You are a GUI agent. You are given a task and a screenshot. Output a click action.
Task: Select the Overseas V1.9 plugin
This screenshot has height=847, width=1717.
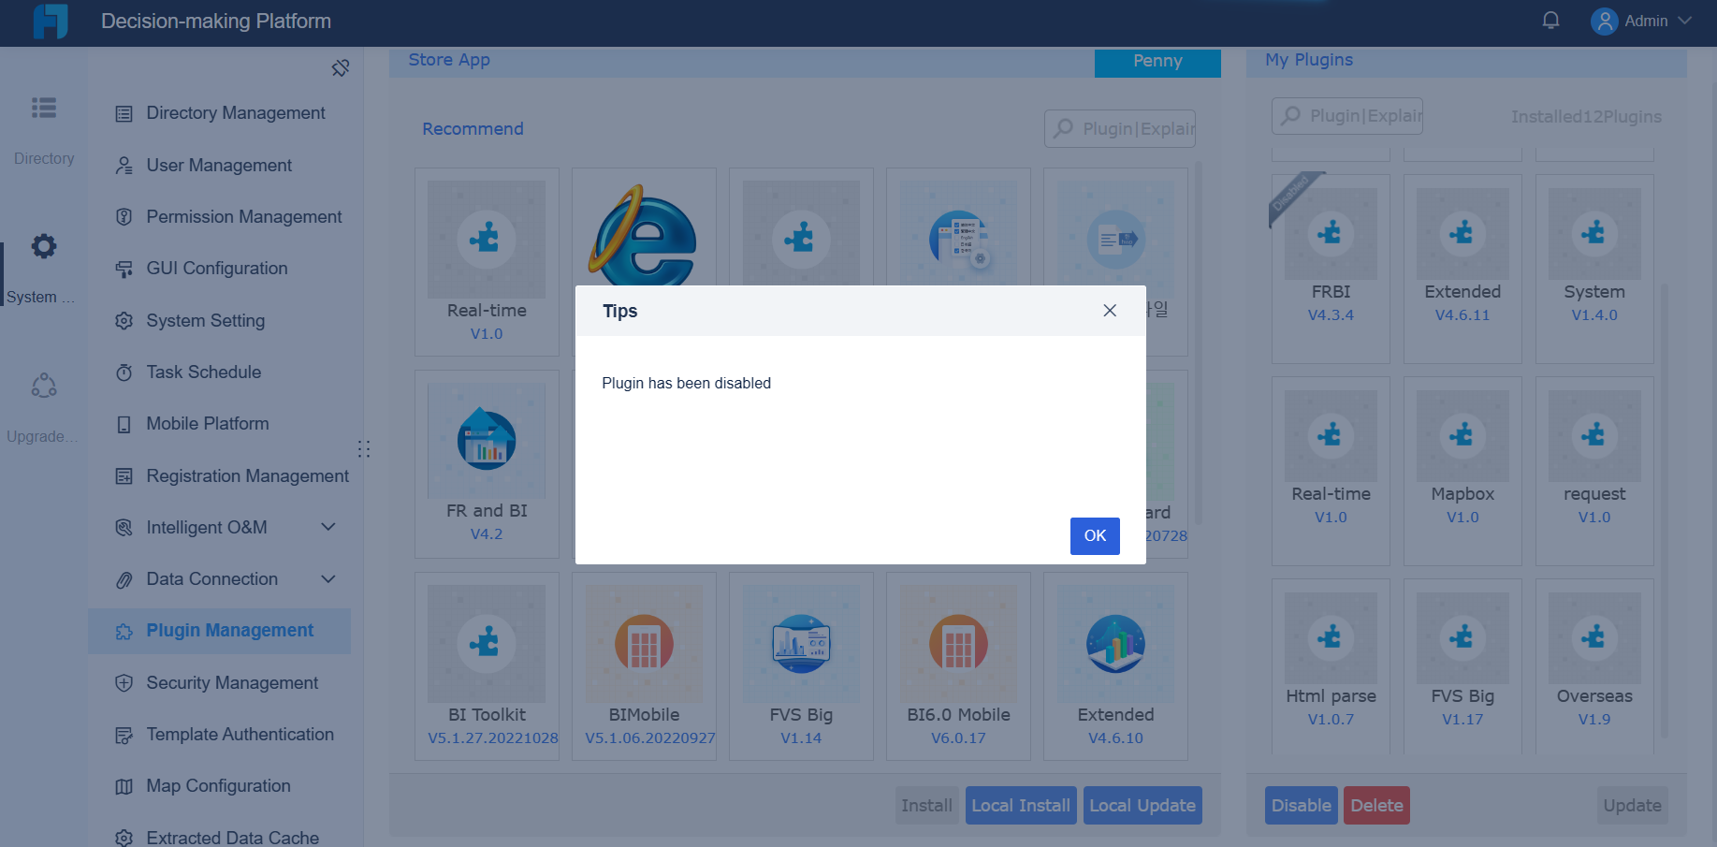coord(1594,666)
